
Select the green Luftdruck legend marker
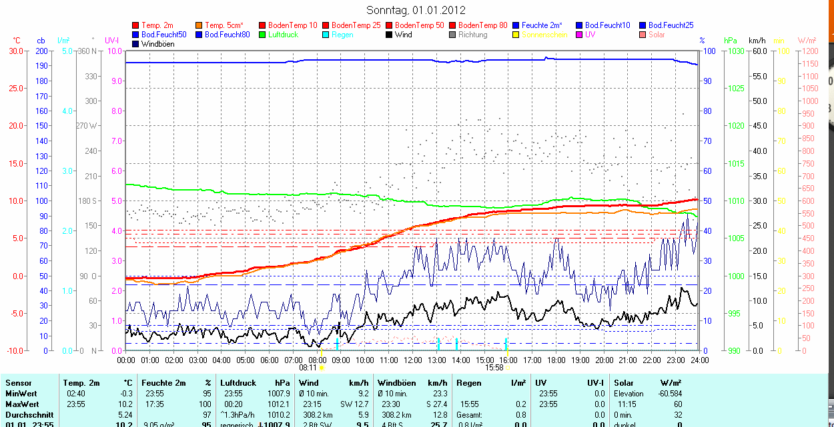[262, 35]
